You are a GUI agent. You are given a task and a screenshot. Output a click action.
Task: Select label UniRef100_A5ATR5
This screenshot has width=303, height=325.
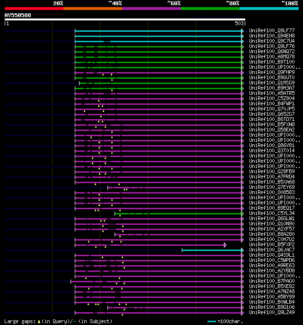click(272, 93)
